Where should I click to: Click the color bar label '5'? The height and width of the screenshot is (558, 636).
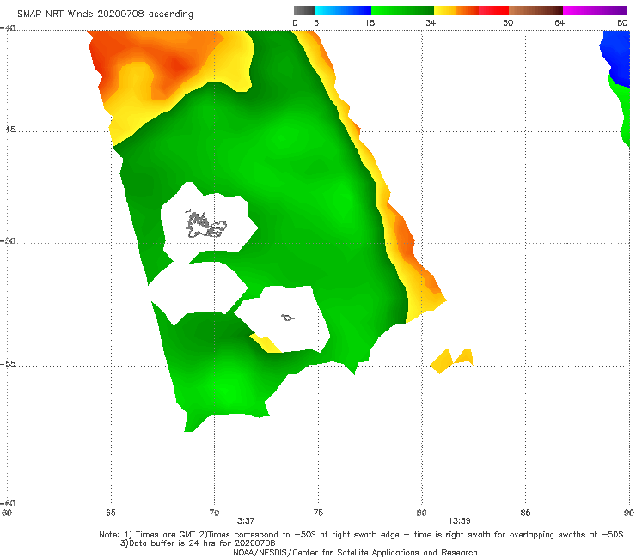(x=316, y=22)
